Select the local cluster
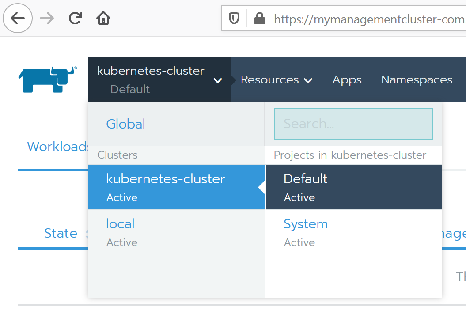This screenshot has width=466, height=333. point(121,231)
